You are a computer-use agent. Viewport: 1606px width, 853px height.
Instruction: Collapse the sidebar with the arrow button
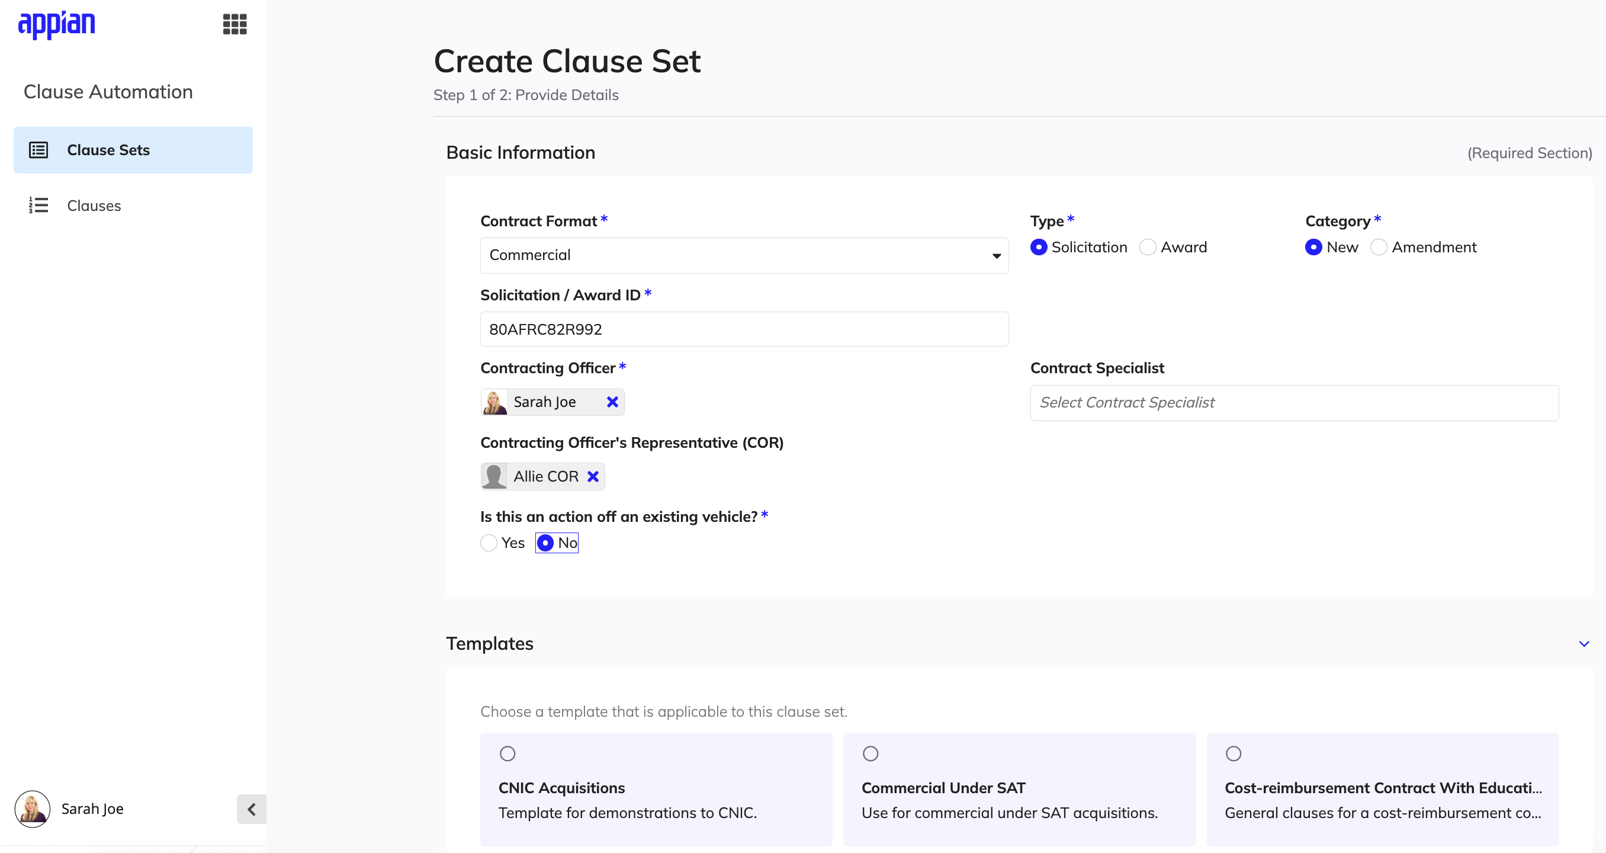(x=251, y=809)
